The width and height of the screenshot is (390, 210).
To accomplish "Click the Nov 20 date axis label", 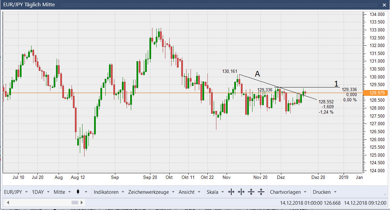I will [x=260, y=177].
